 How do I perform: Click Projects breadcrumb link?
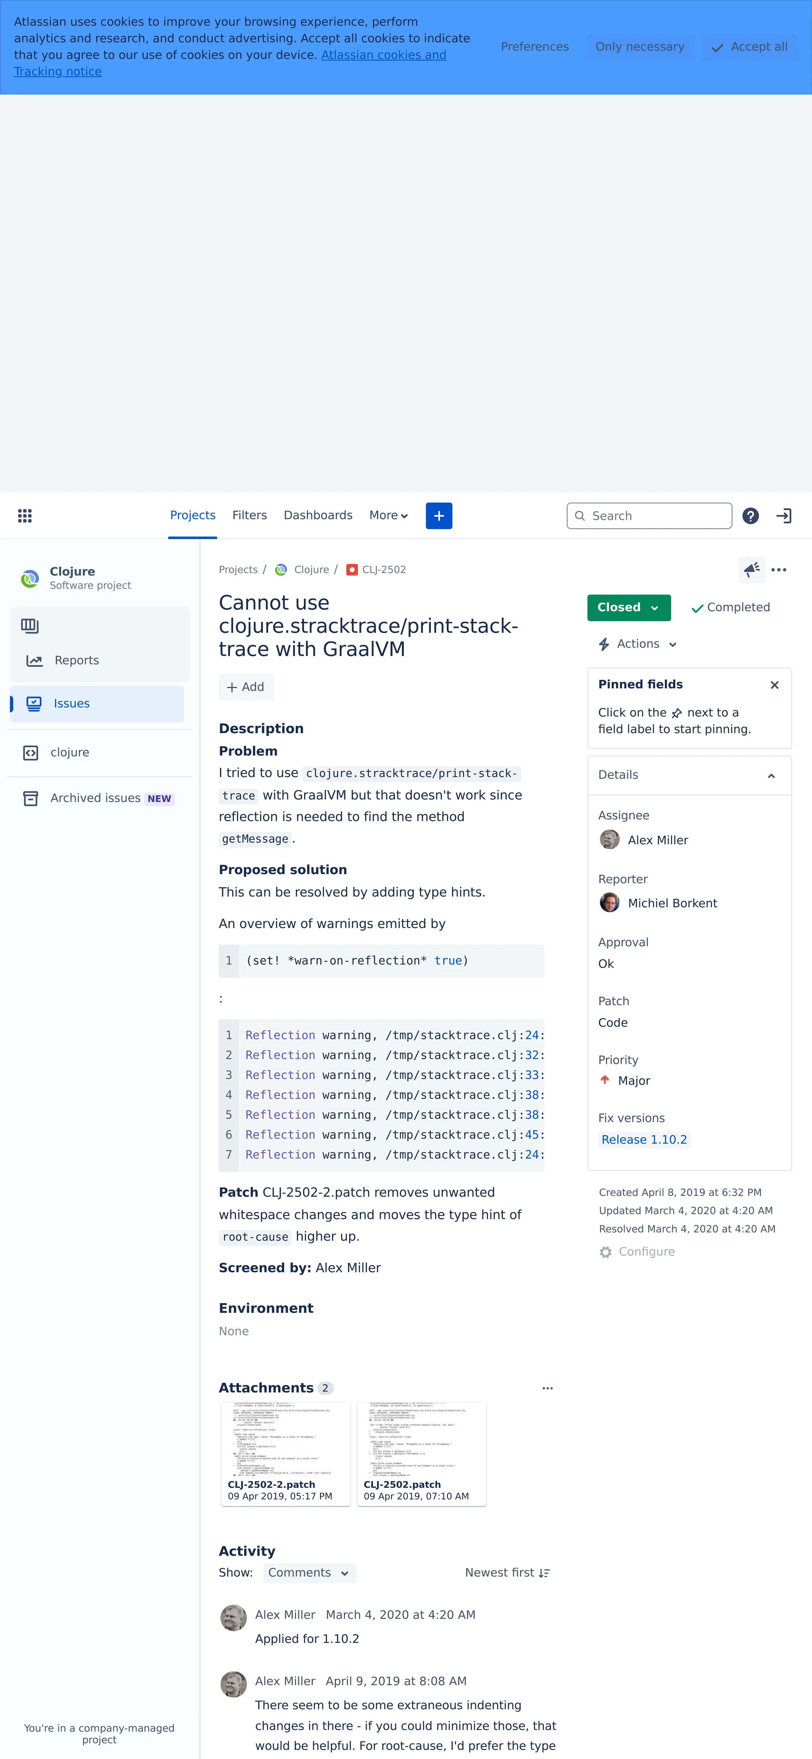click(x=238, y=569)
